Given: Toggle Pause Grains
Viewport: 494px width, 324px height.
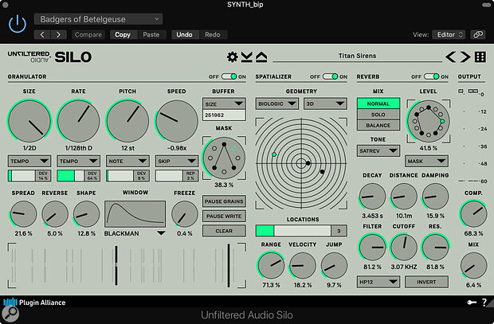Looking at the screenshot, I should coord(224,201).
